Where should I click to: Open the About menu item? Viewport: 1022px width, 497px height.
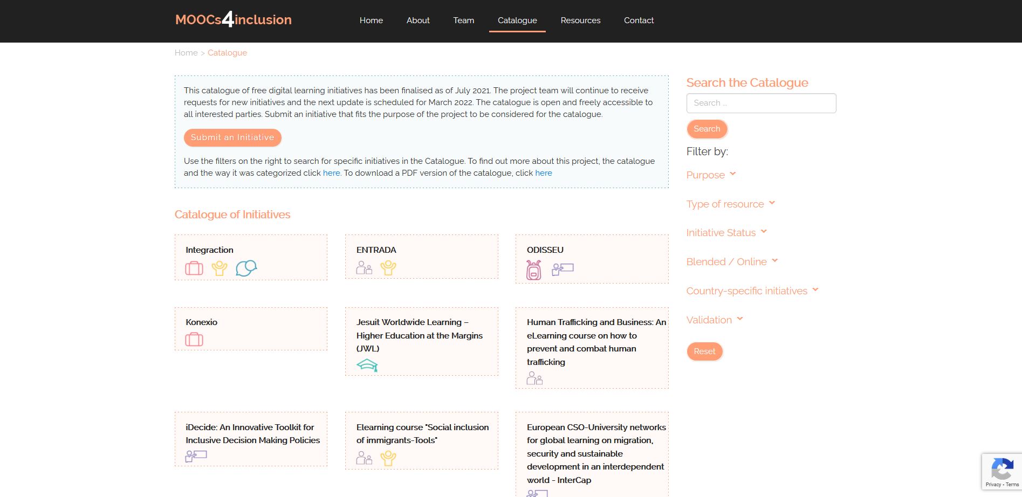(418, 20)
